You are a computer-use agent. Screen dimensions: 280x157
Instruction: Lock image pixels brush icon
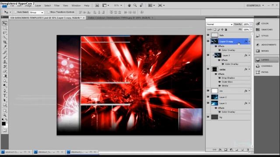tap(219, 30)
